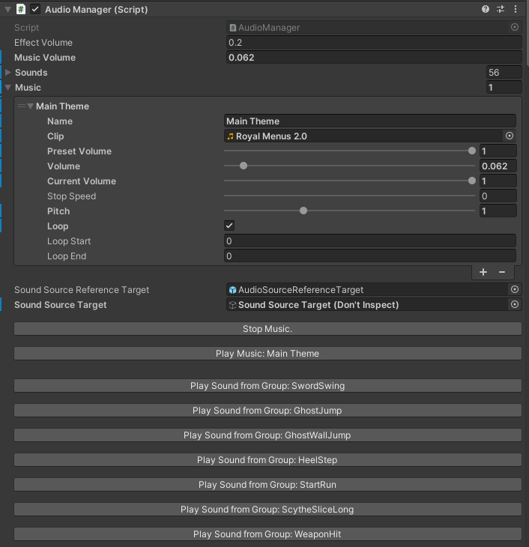This screenshot has width=529, height=547.
Task: Click the Sound Source Target gameobject icon
Action: point(232,305)
